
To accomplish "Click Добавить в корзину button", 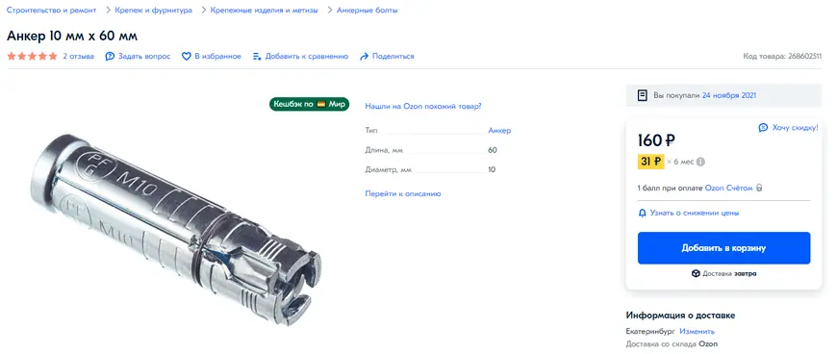I will tap(723, 248).
